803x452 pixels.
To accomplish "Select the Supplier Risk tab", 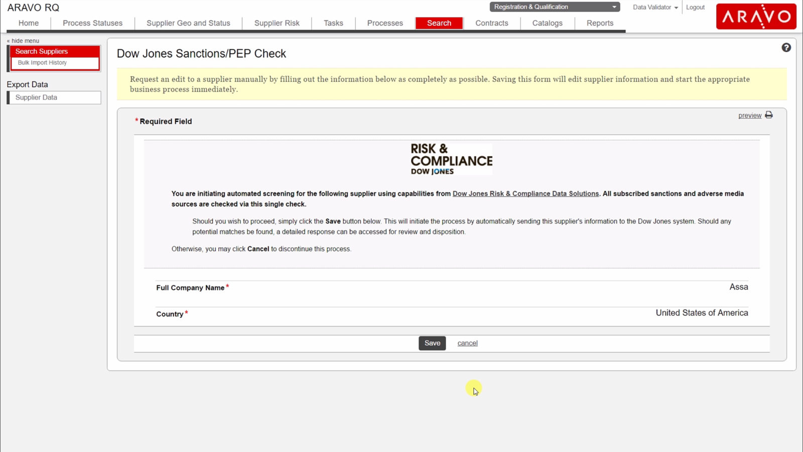I will click(x=277, y=23).
